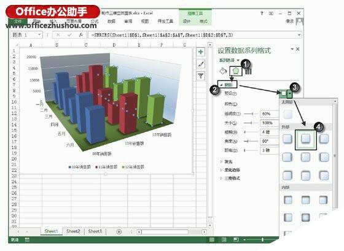Click user account avatar icon

[x=300, y=21]
